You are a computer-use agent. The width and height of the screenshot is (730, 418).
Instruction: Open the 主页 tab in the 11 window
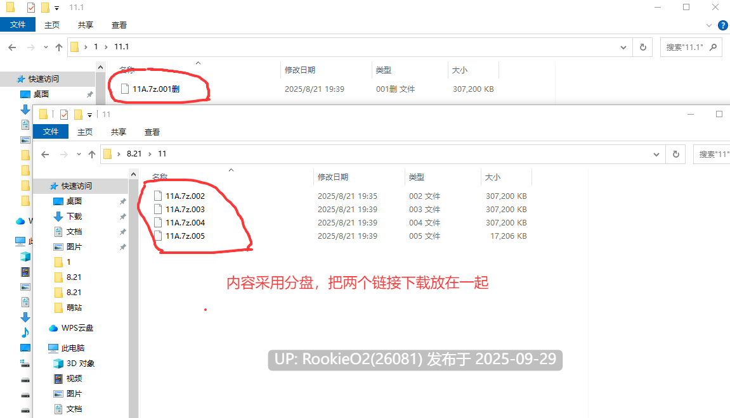pos(85,132)
